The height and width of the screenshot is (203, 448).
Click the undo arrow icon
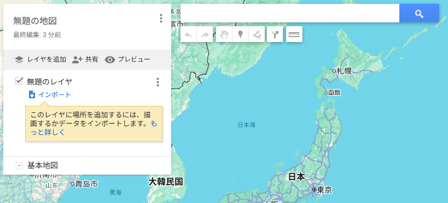(x=189, y=34)
